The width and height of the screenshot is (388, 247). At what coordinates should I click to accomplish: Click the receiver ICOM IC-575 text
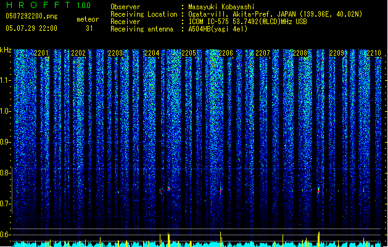point(247,22)
